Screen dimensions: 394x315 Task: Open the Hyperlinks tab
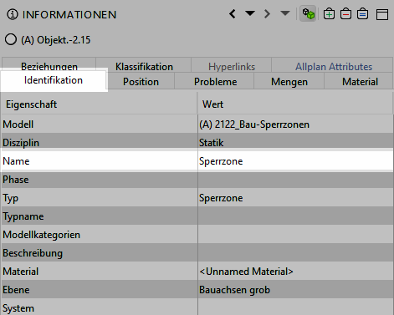232,65
